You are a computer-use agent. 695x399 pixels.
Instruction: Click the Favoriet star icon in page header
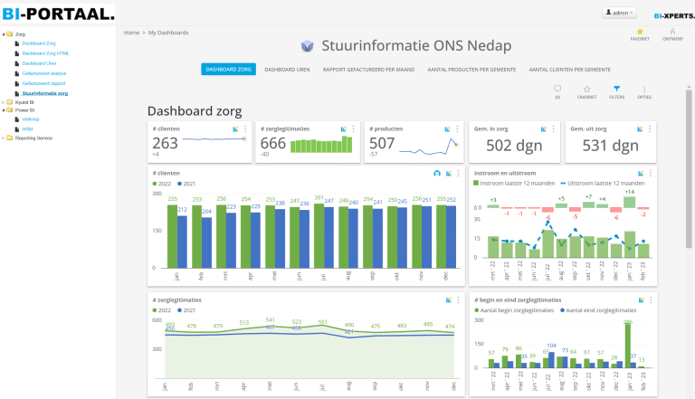[x=639, y=32]
